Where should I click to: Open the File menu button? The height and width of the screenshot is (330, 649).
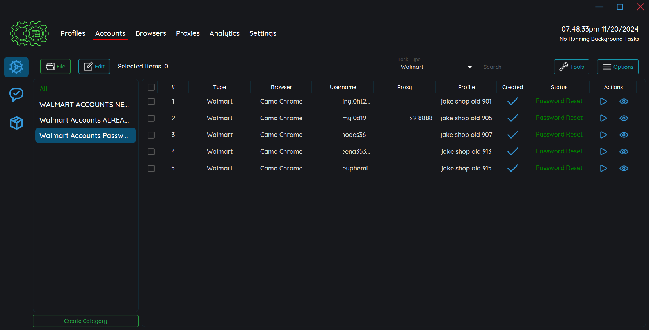(x=55, y=67)
